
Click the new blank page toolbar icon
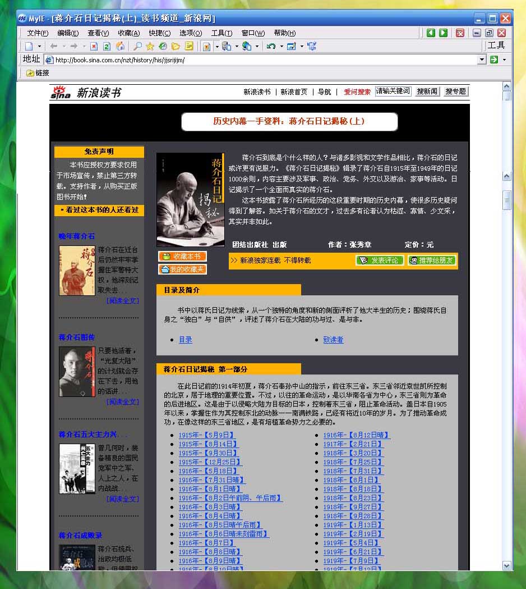pos(29,46)
